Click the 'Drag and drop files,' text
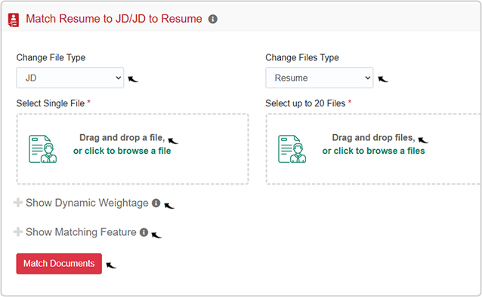The image size is (482, 297). point(373,138)
